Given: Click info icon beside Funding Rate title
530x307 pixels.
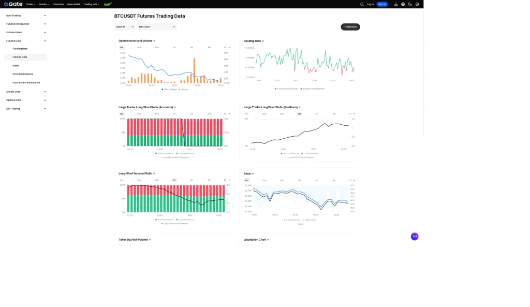Looking at the screenshot, I should 263,41.
